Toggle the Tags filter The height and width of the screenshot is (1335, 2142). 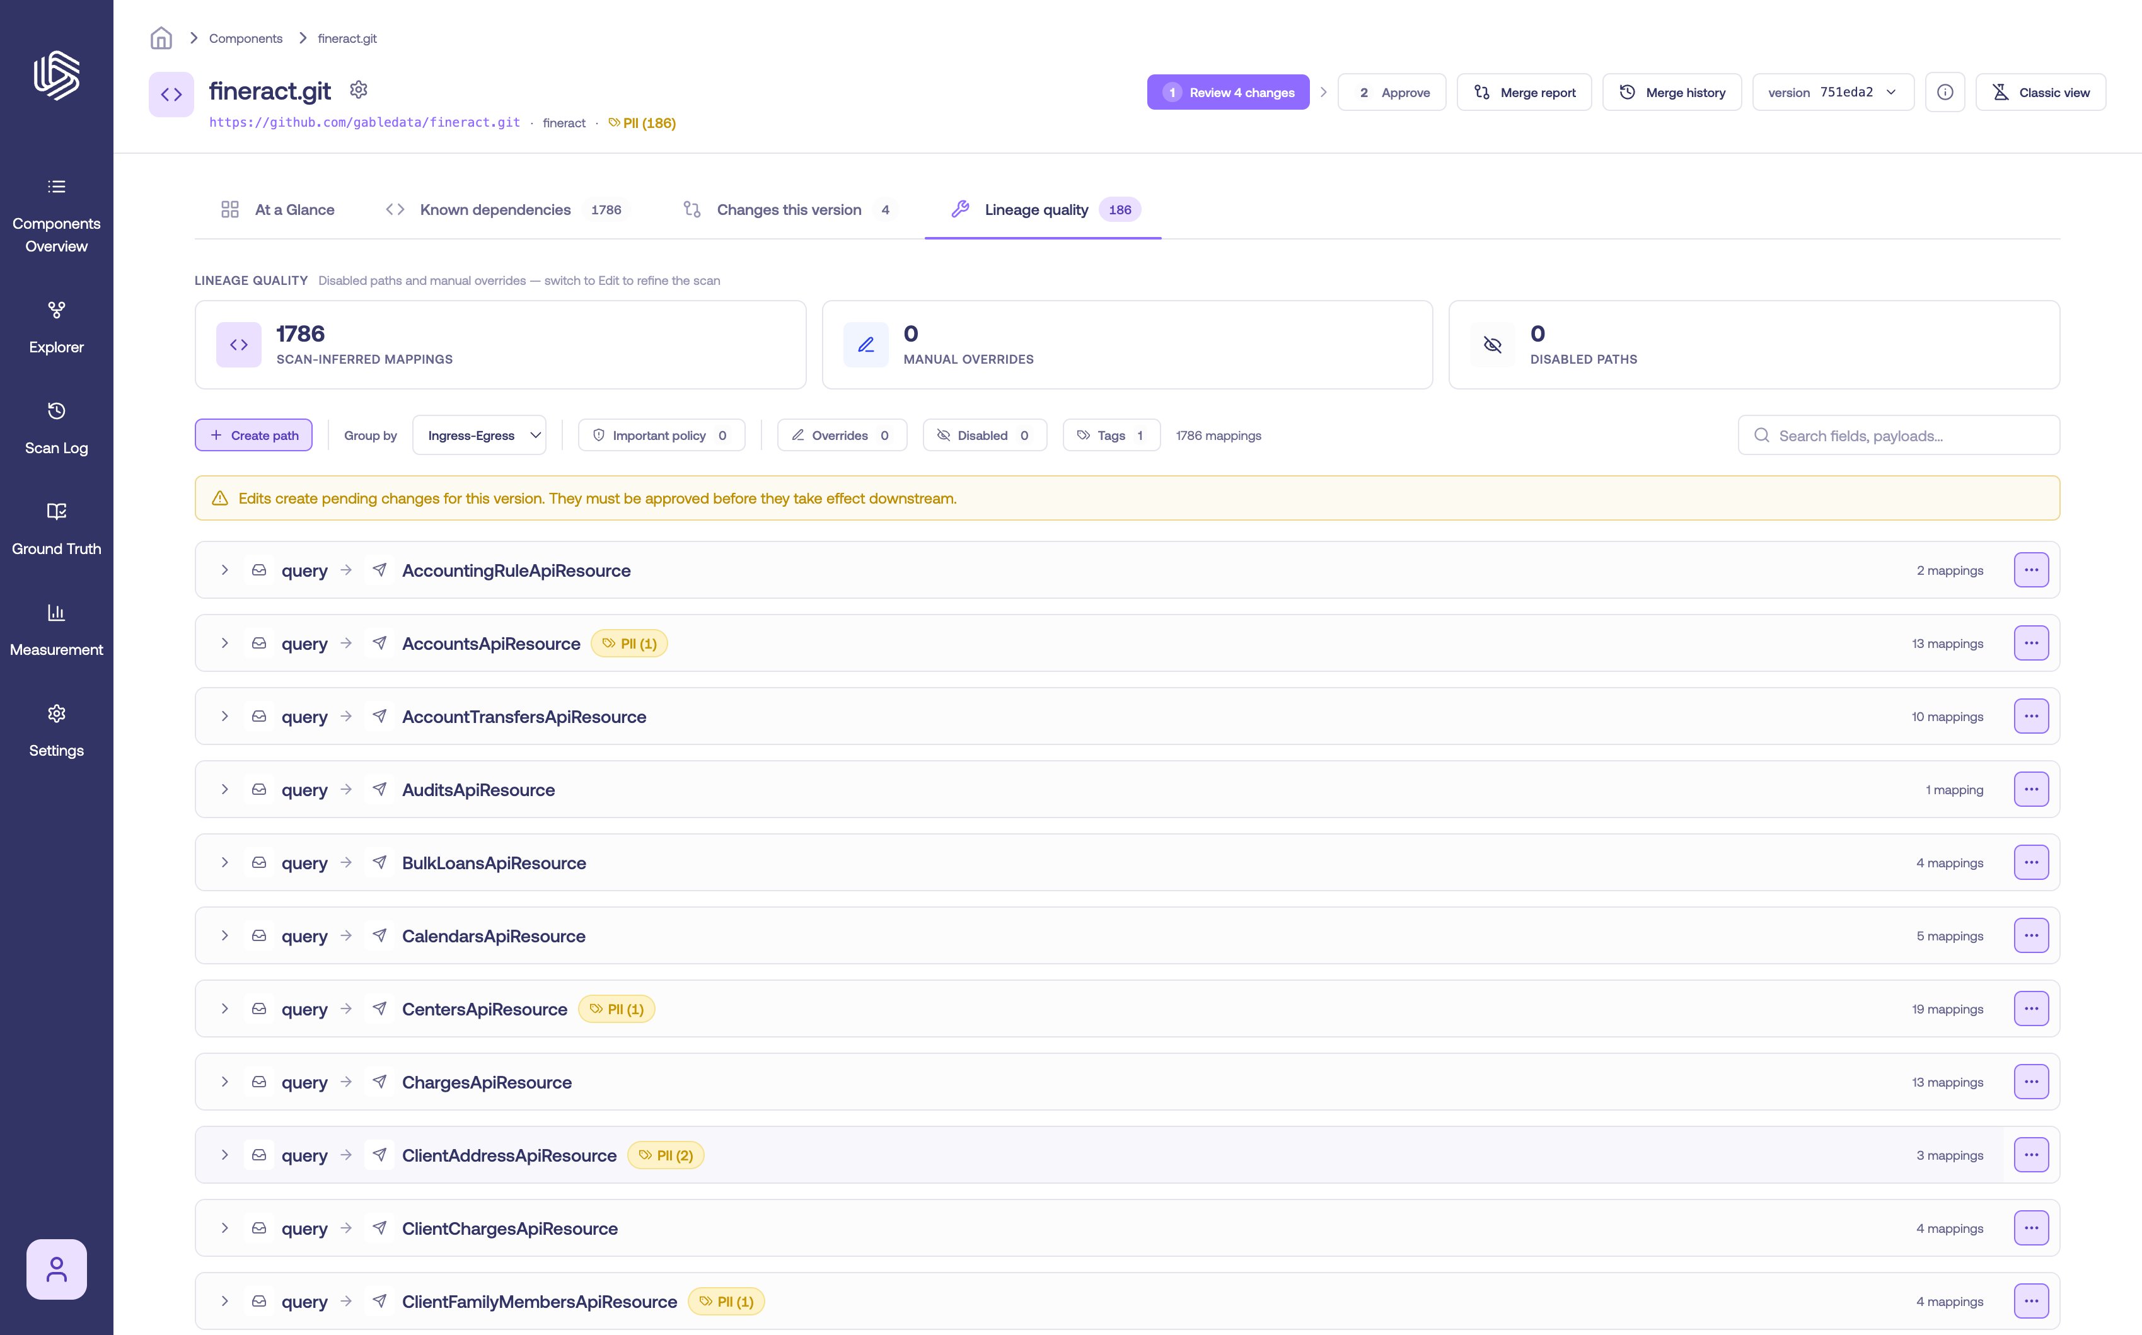[x=1111, y=436]
